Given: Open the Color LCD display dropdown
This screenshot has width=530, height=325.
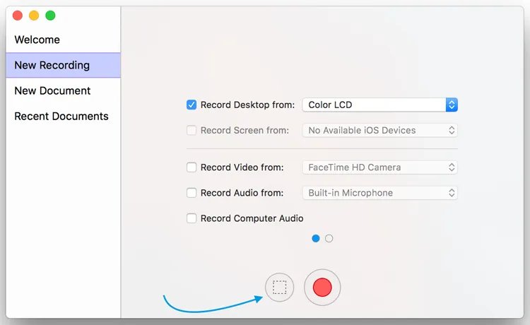Looking at the screenshot, I should tap(379, 105).
